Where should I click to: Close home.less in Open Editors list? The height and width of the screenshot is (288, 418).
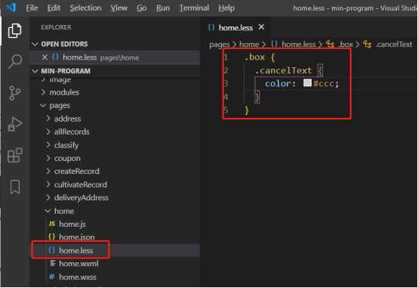(45, 57)
